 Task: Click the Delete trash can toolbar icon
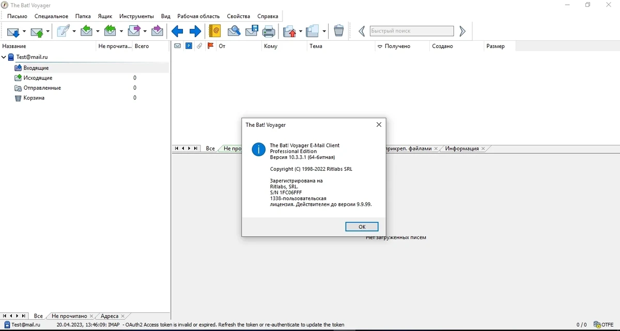(x=338, y=31)
